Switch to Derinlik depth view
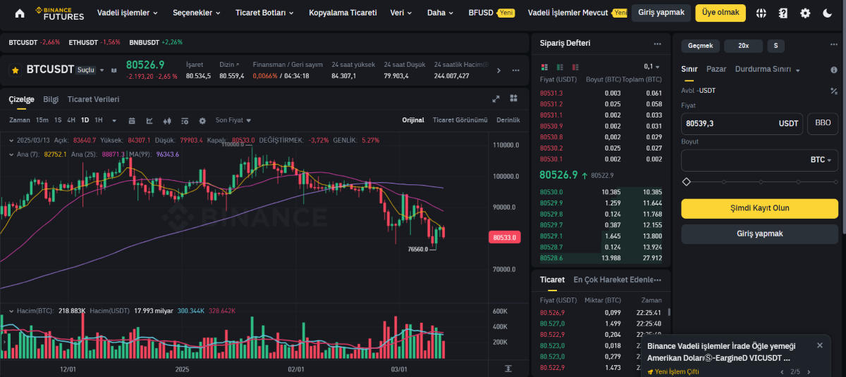Viewport: 846px width, 377px height. [508, 120]
